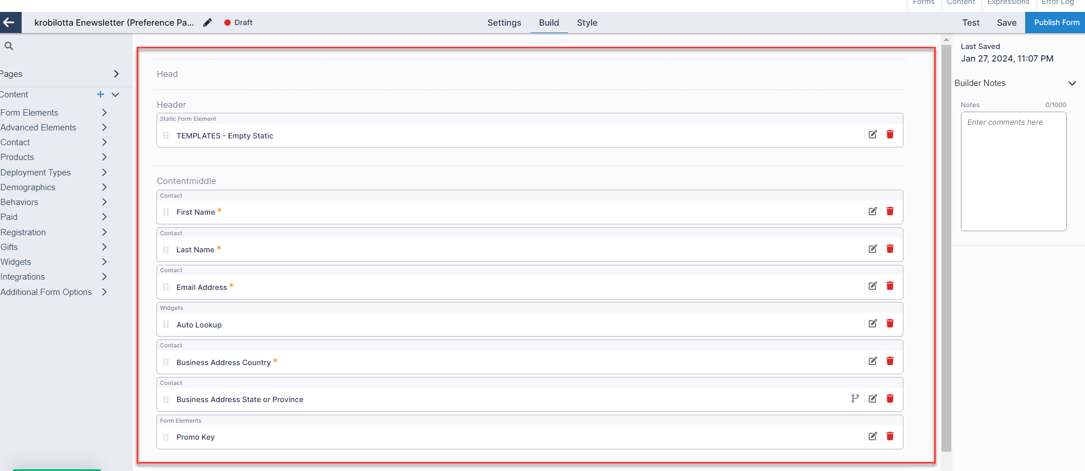
Task: Click the Save button
Action: pyautogui.click(x=1006, y=23)
